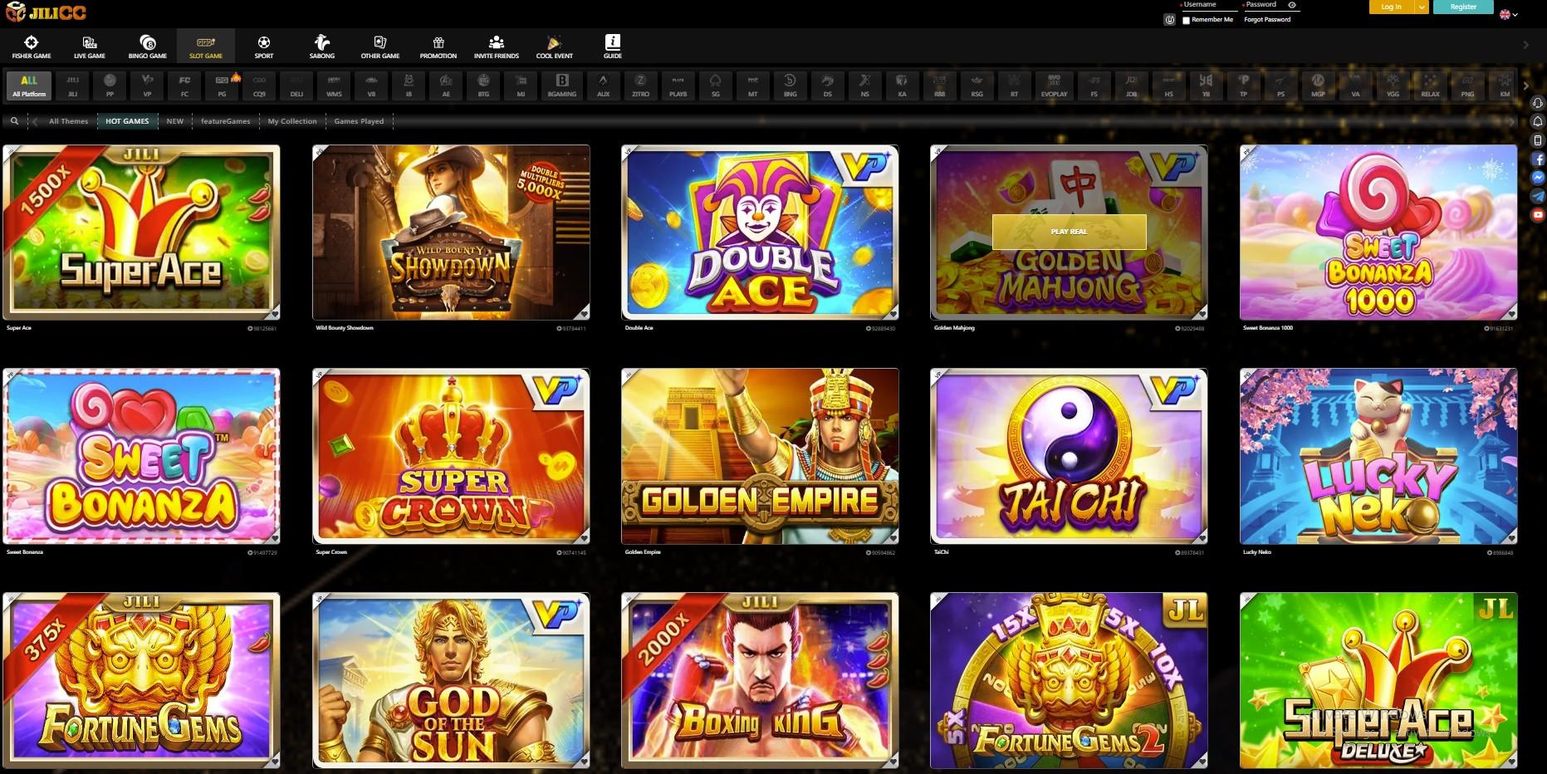Switch to the All Themes tab

coord(68,121)
